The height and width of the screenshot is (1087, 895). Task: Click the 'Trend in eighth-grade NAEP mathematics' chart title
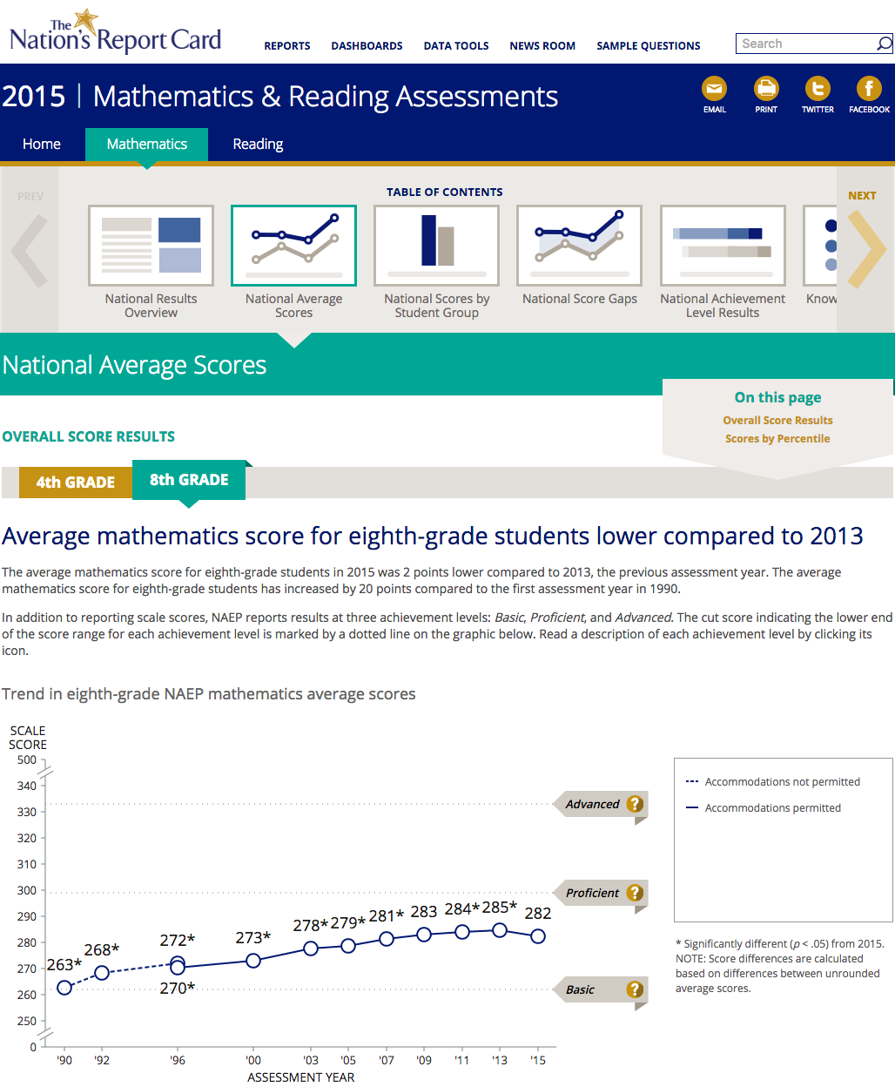(x=209, y=694)
